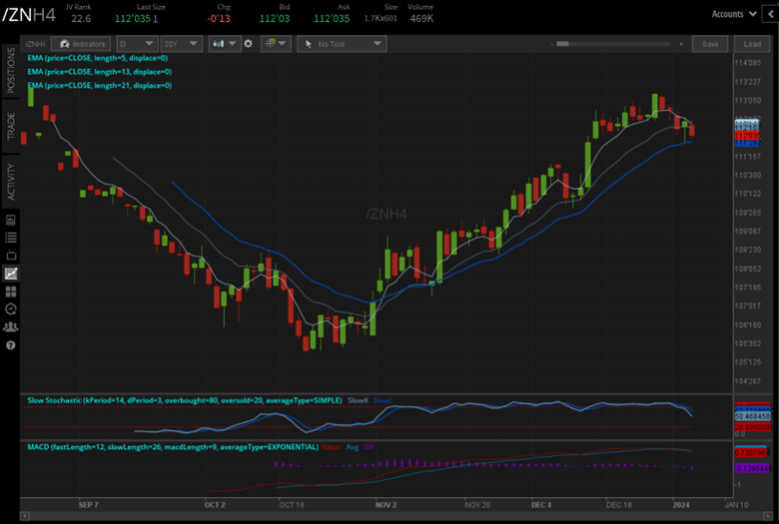This screenshot has height=524, width=779.
Task: Open the crosshair cursor mode dropdown
Action: (276, 44)
